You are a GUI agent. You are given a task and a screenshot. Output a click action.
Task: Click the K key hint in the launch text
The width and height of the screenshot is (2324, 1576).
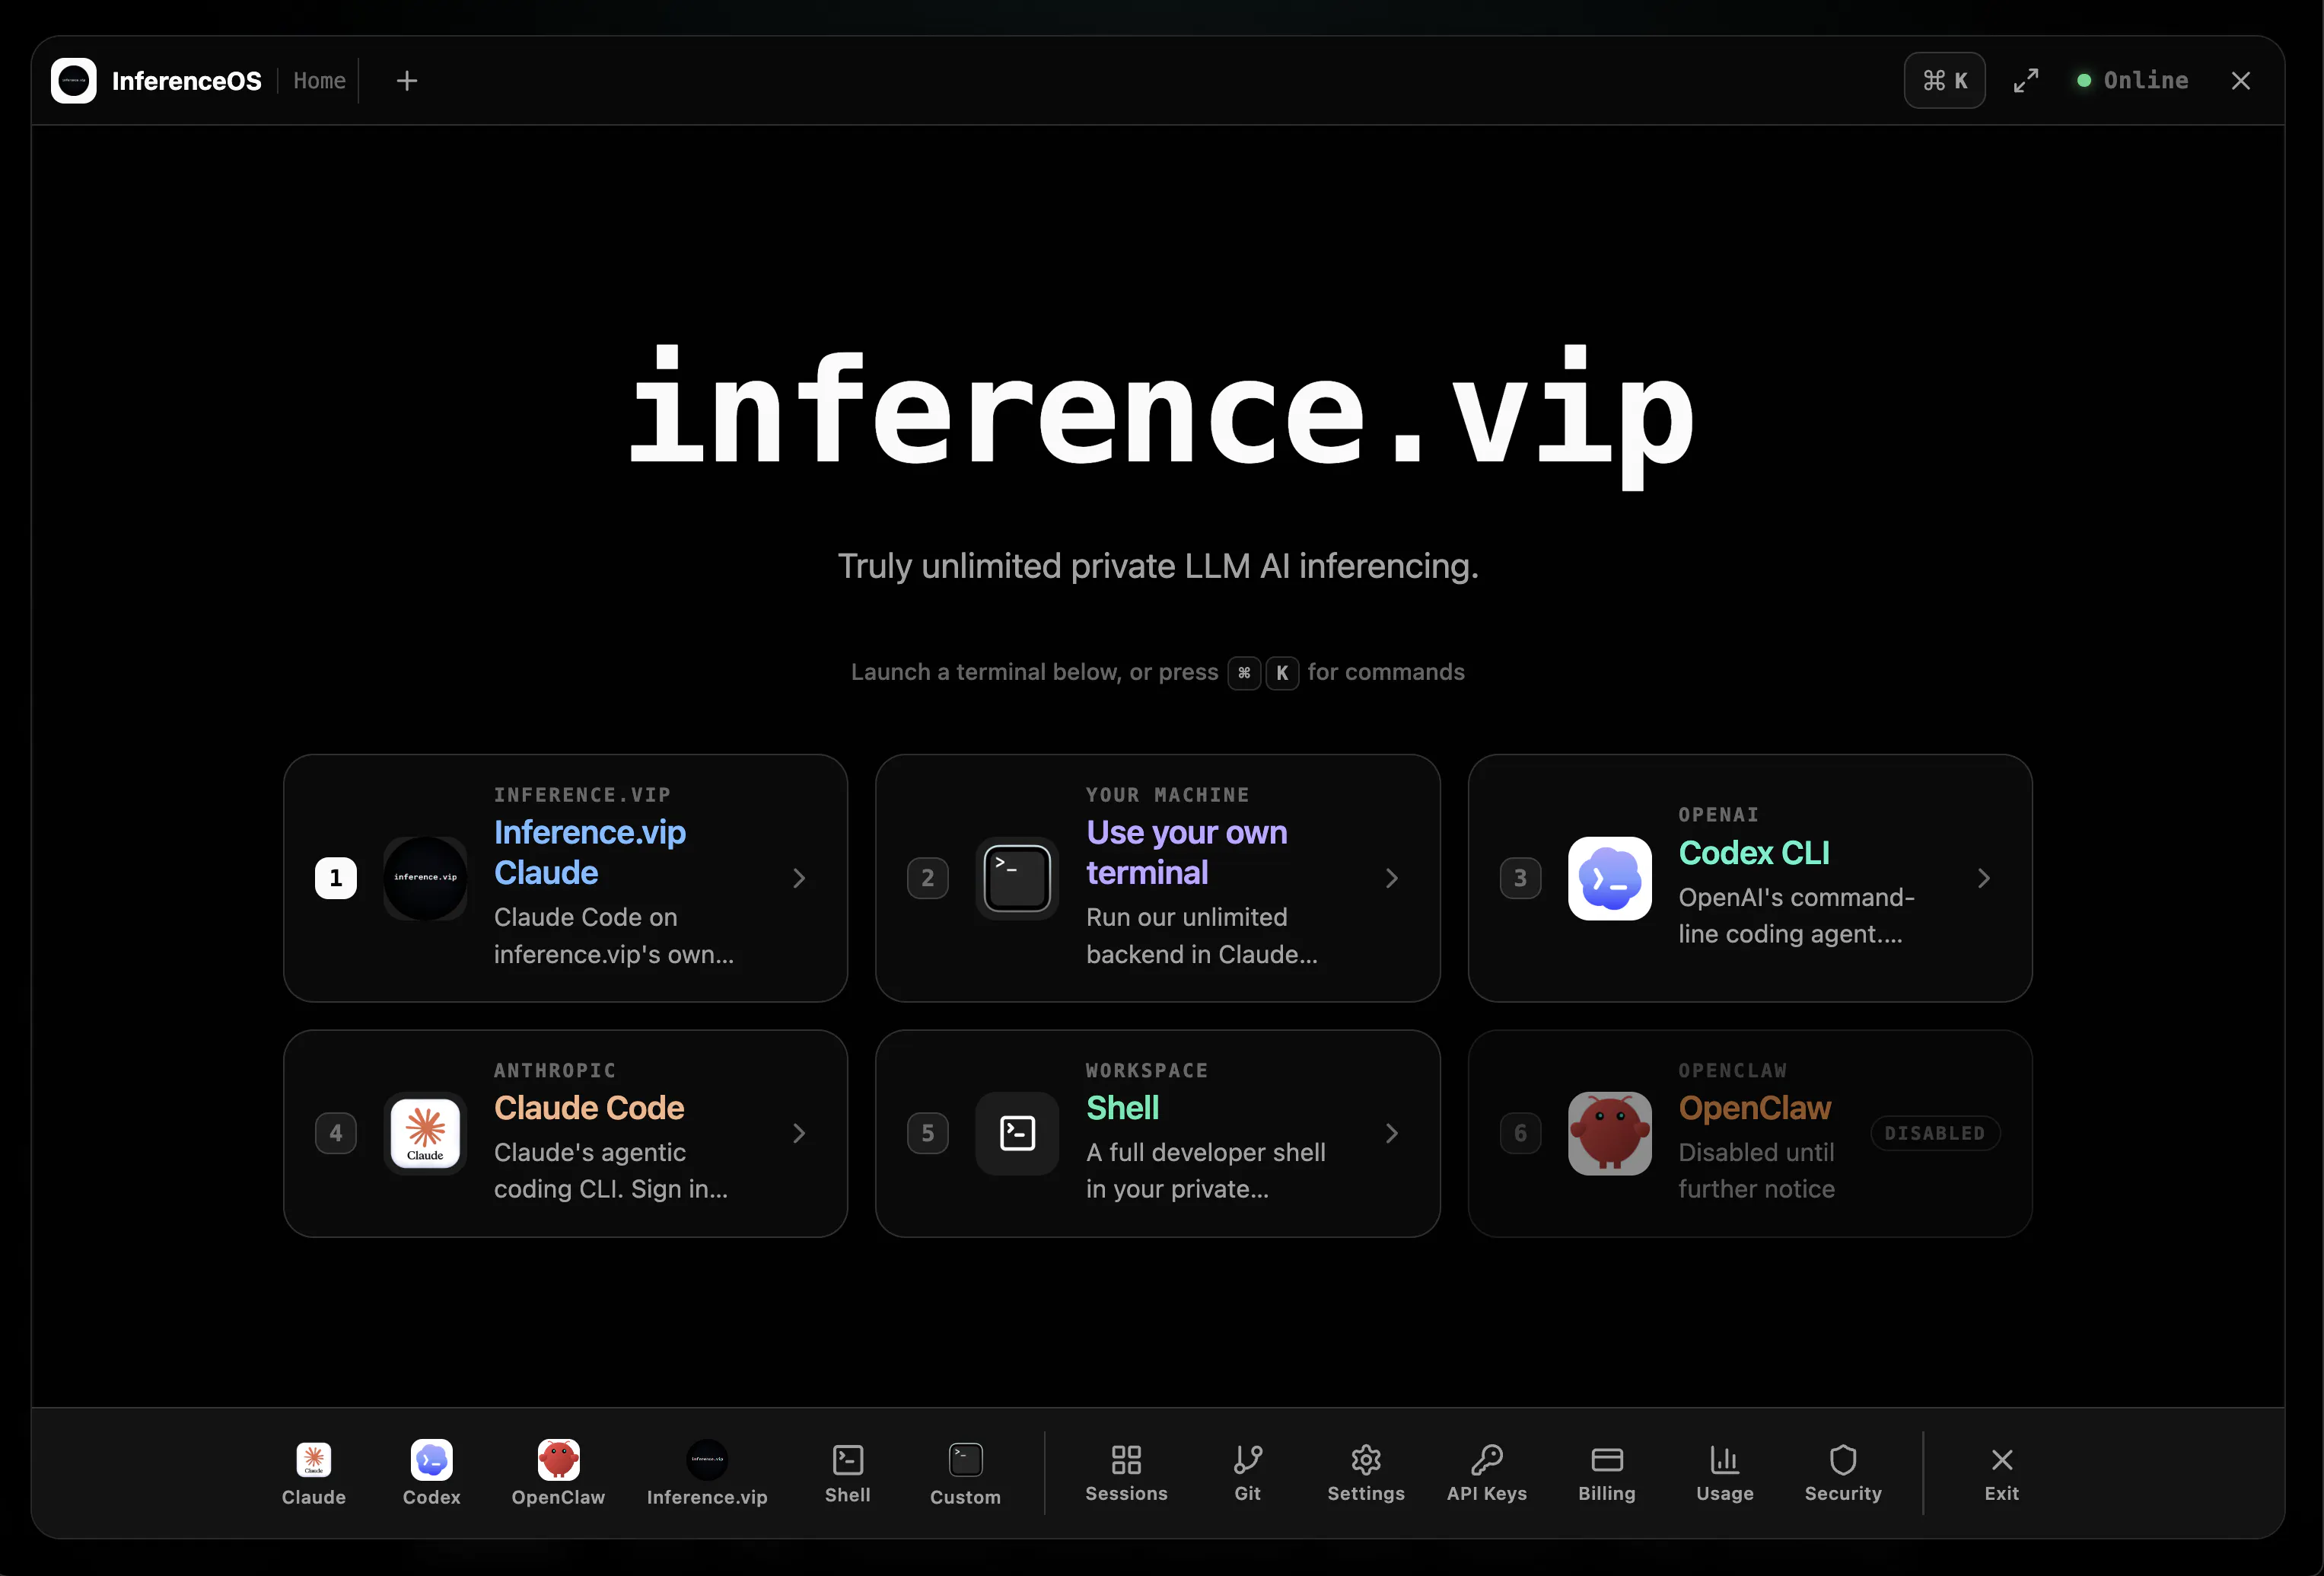click(x=1282, y=672)
